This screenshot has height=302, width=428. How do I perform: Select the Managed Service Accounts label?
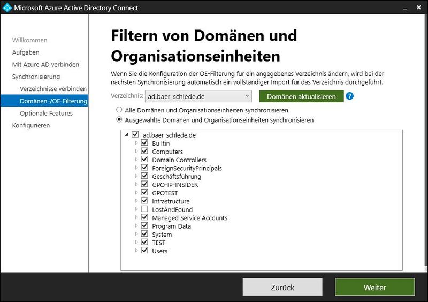tap(190, 218)
